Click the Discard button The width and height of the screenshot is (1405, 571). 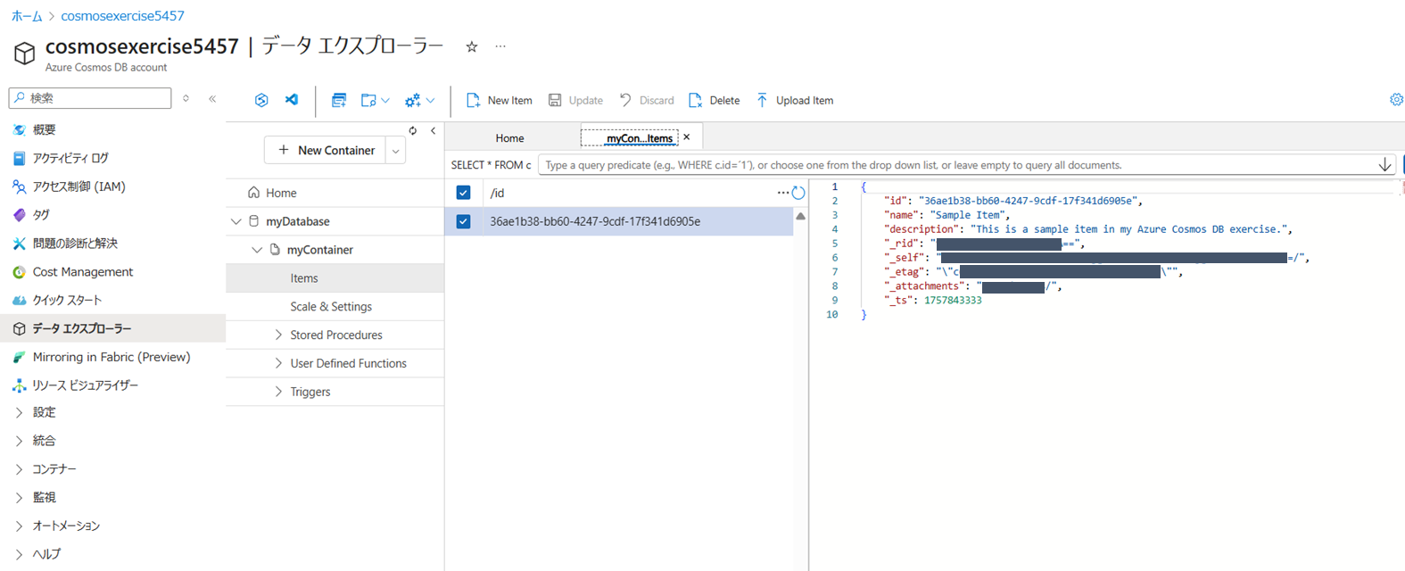pos(647,100)
